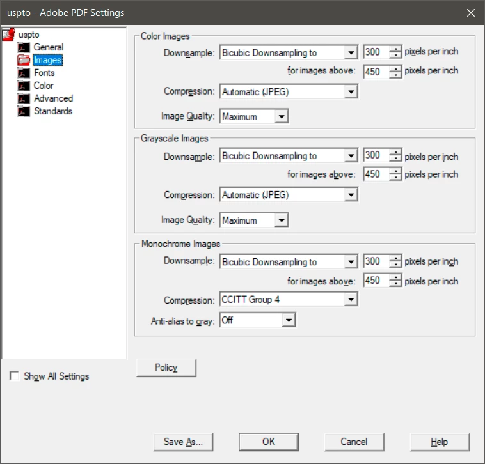Select General in the settings tree

point(49,47)
